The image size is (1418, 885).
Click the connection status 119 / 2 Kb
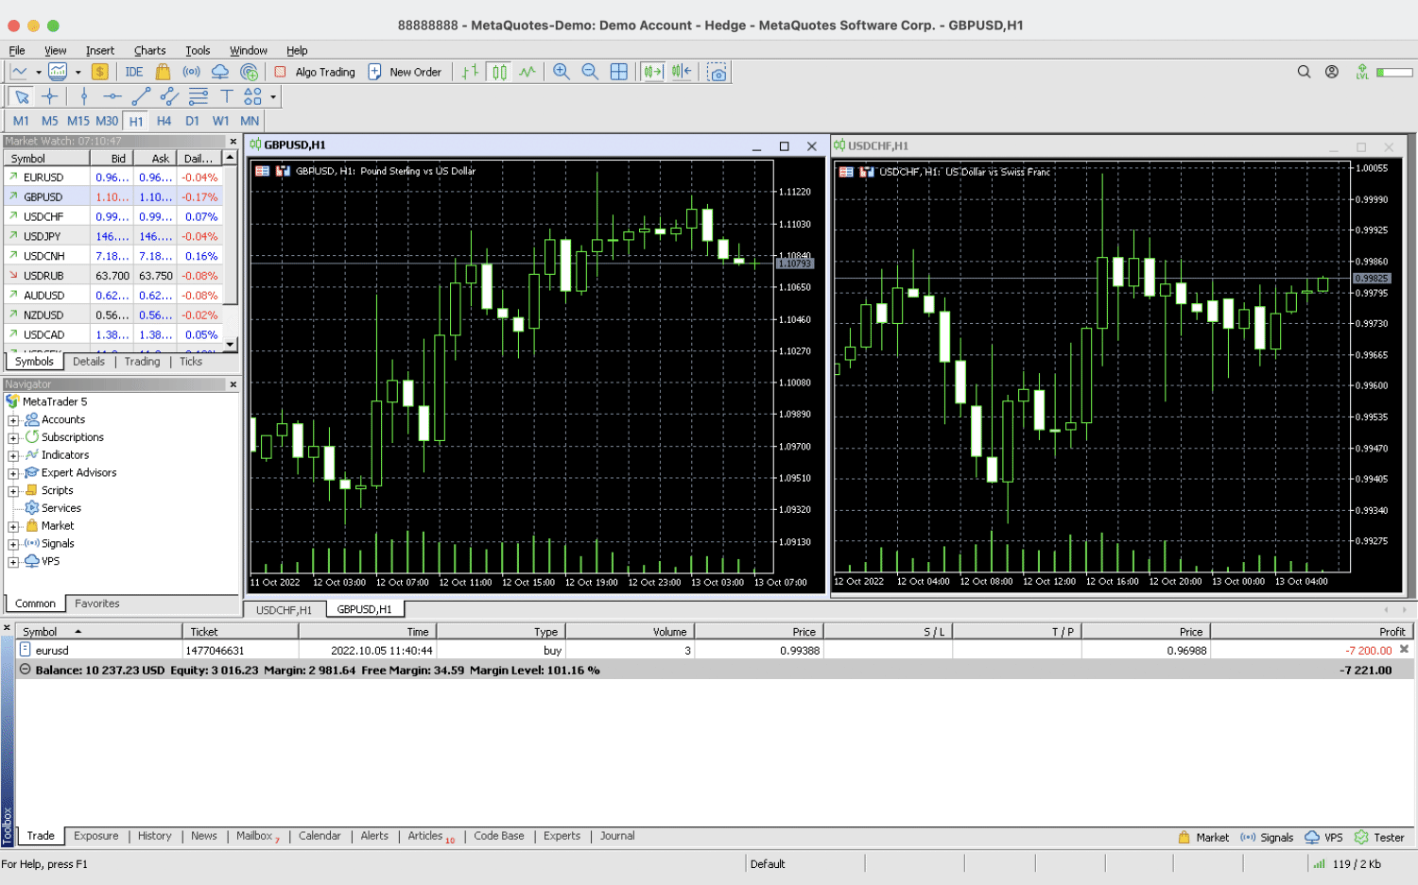pos(1347,864)
